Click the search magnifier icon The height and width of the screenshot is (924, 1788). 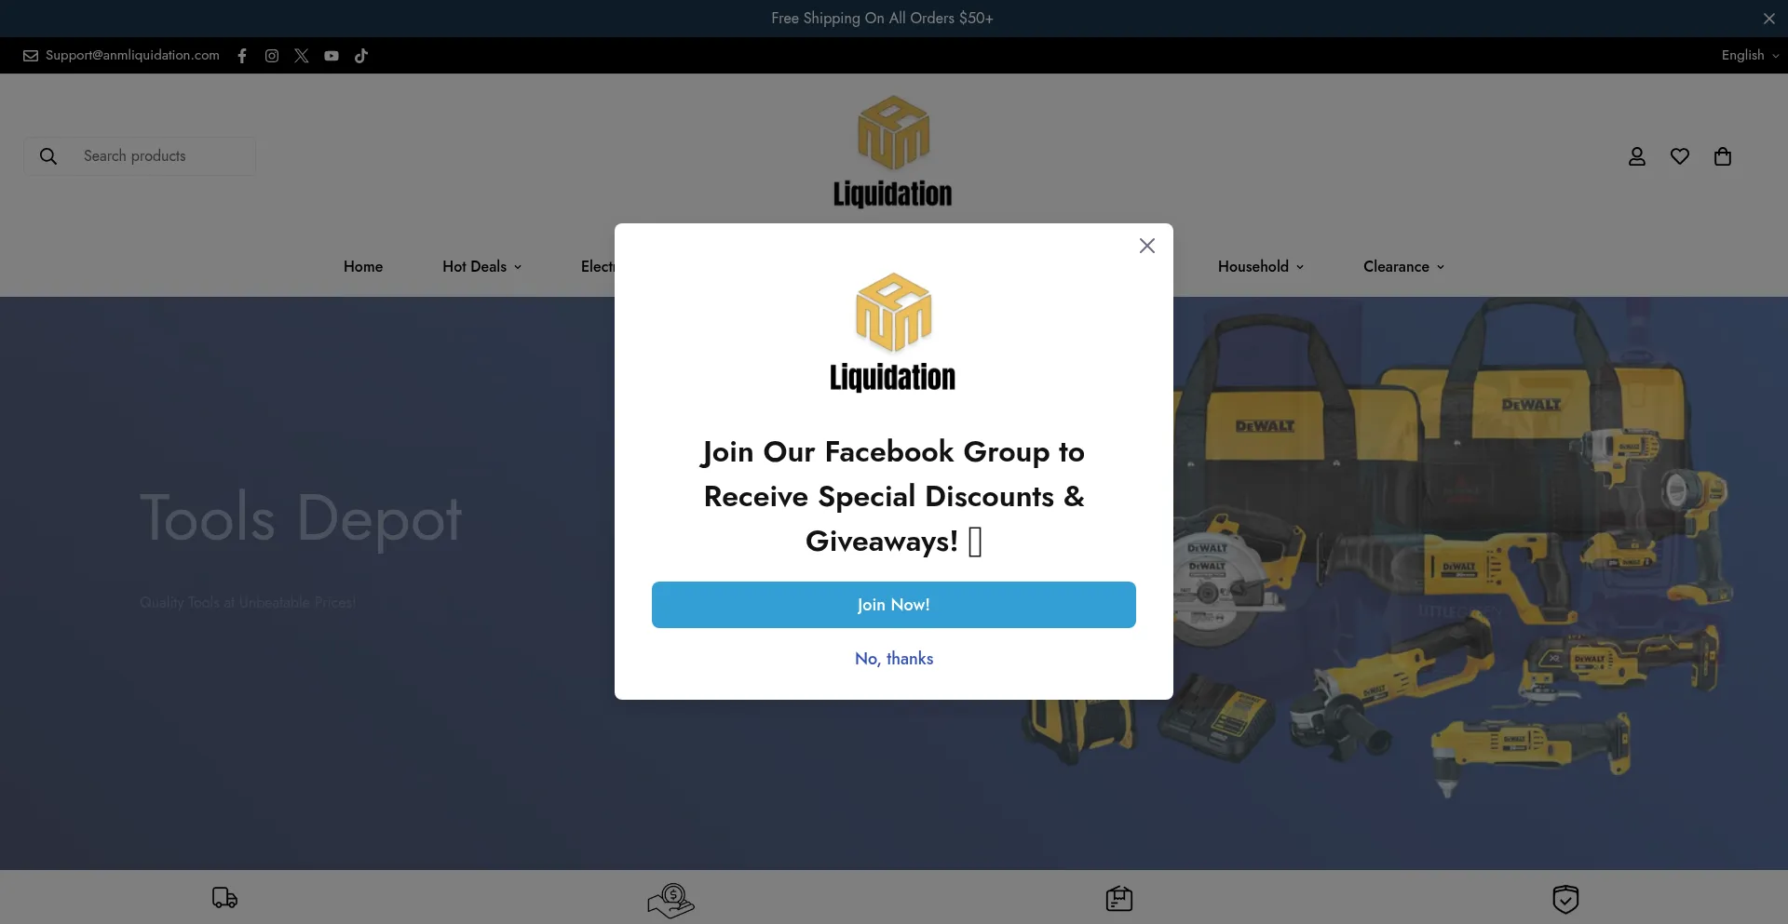click(48, 156)
